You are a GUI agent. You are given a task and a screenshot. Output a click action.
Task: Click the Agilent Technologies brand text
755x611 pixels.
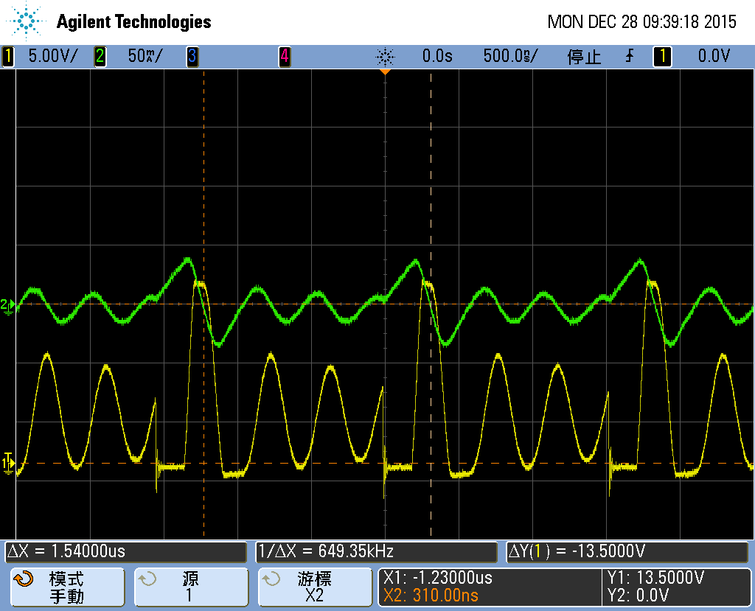pyautogui.click(x=134, y=21)
